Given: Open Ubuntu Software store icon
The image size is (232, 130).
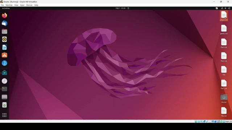Looking at the screenshot, I should click(4, 55).
